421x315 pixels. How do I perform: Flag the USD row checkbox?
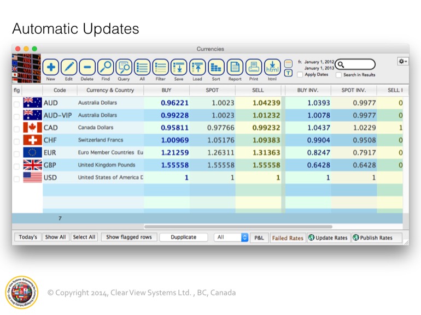(16, 179)
